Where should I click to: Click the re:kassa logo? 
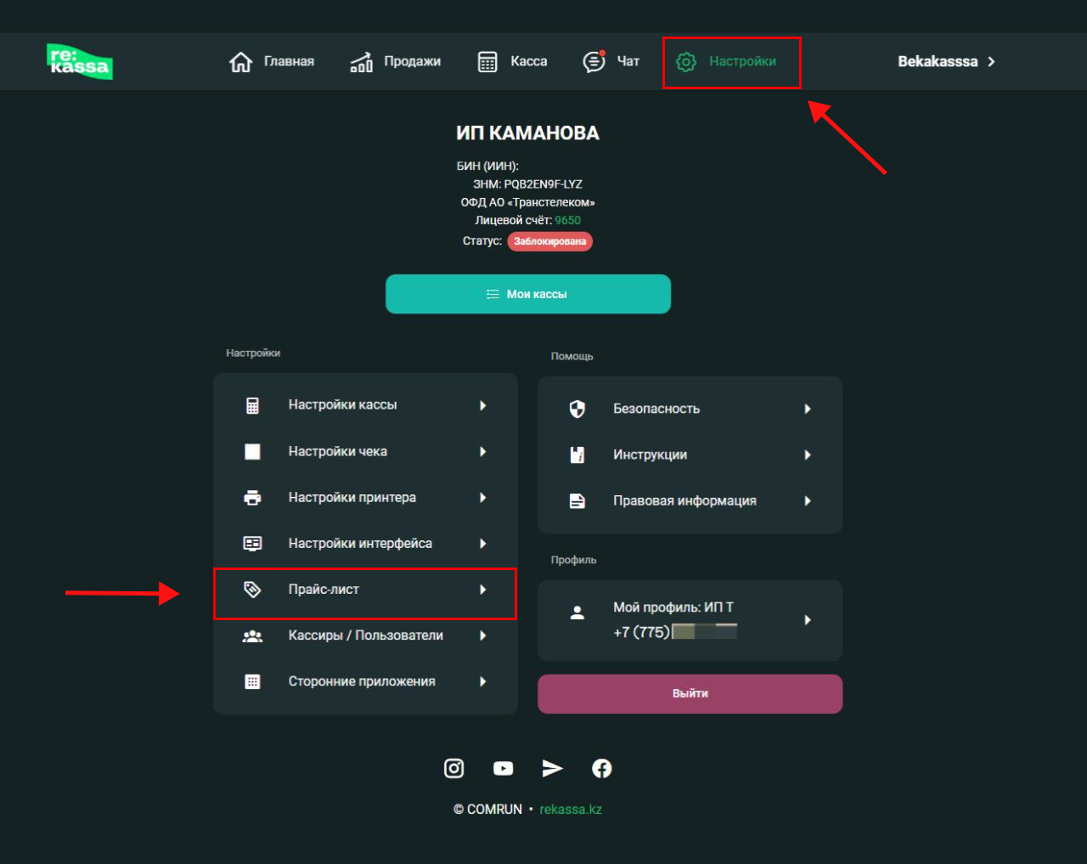(80, 61)
